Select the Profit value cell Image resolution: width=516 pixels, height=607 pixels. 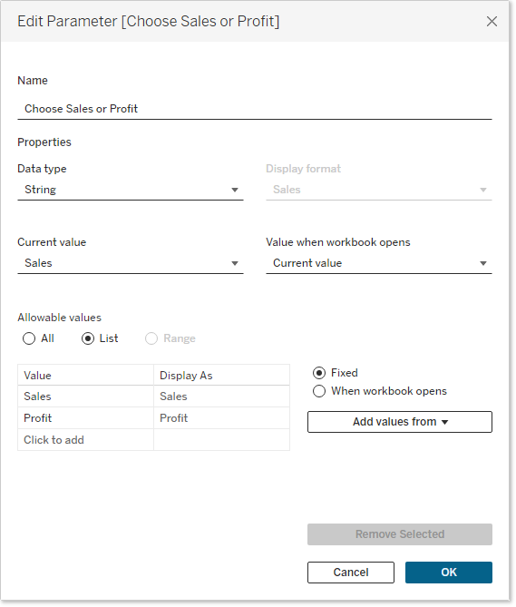click(85, 417)
